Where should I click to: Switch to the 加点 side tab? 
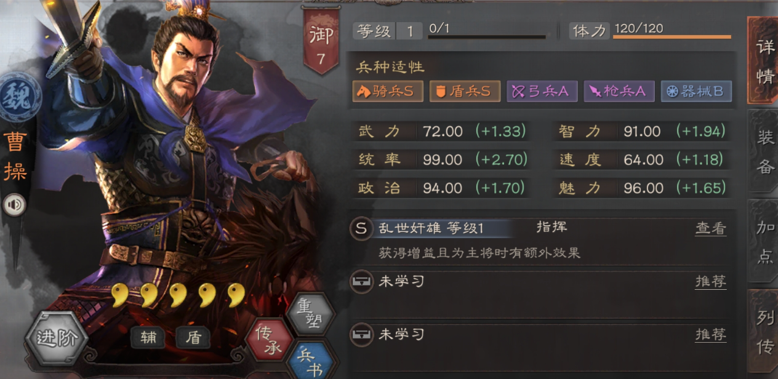click(x=764, y=241)
